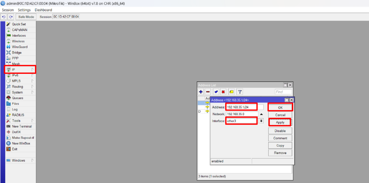Click the blue checkmark enable icon
369x183 pixels.
tap(216, 92)
